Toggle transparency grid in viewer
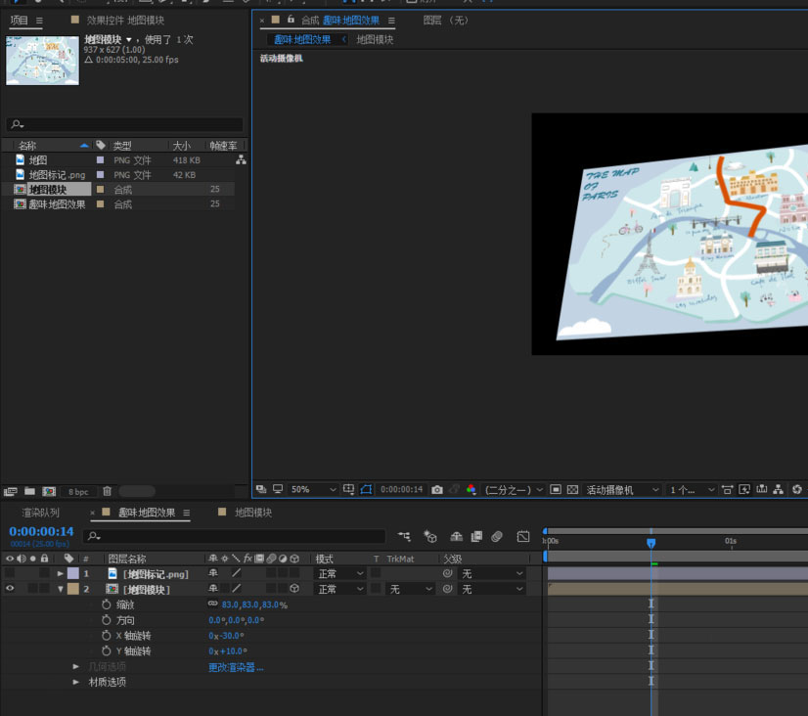This screenshot has width=808, height=716. [572, 489]
